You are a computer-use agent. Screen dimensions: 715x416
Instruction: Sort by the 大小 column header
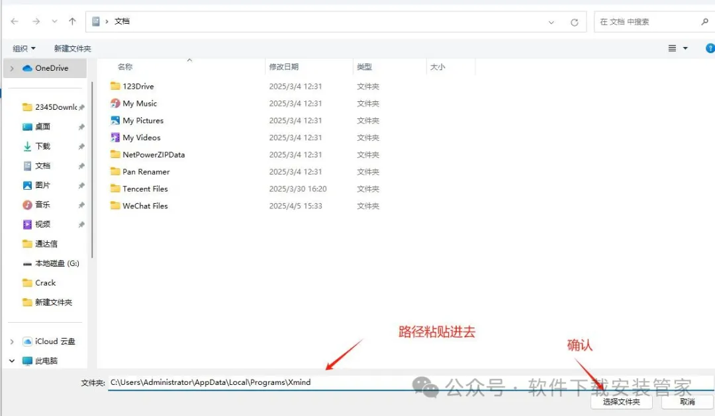pos(438,67)
